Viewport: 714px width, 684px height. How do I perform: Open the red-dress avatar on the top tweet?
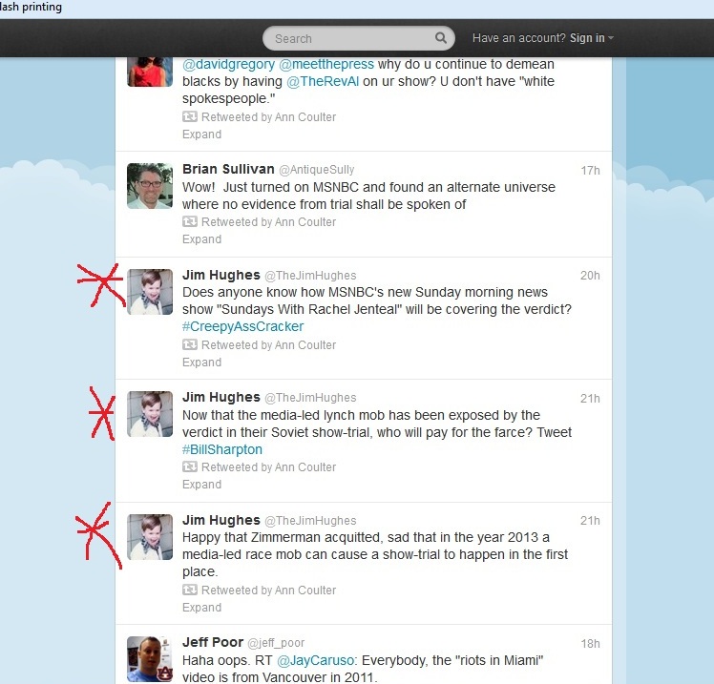tap(150, 72)
